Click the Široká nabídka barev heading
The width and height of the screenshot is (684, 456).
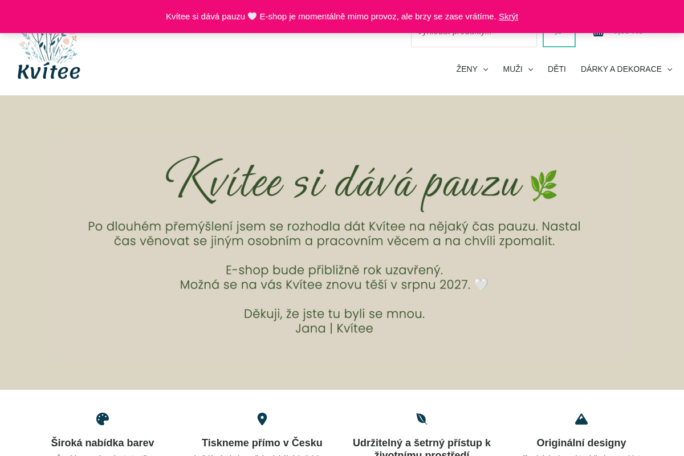tap(103, 443)
